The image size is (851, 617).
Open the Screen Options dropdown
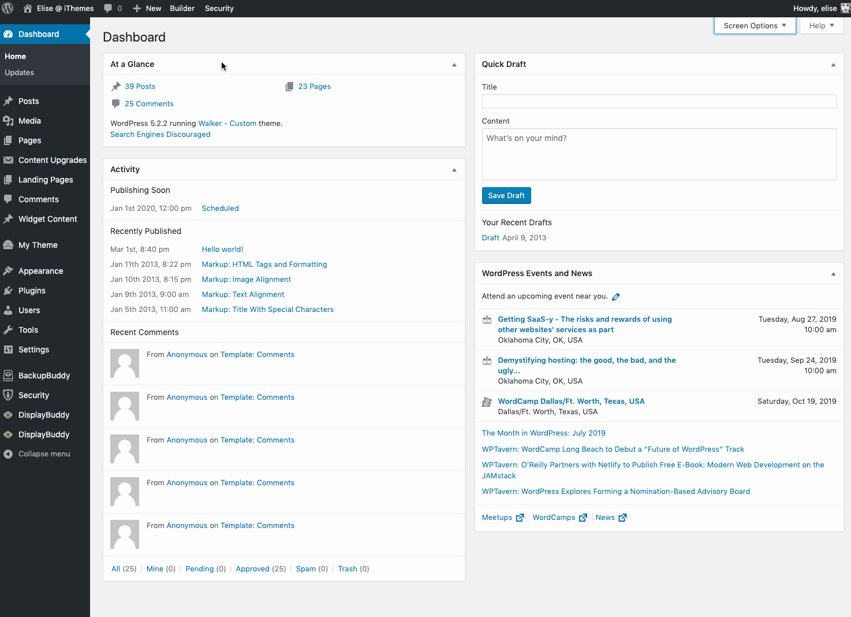click(755, 25)
